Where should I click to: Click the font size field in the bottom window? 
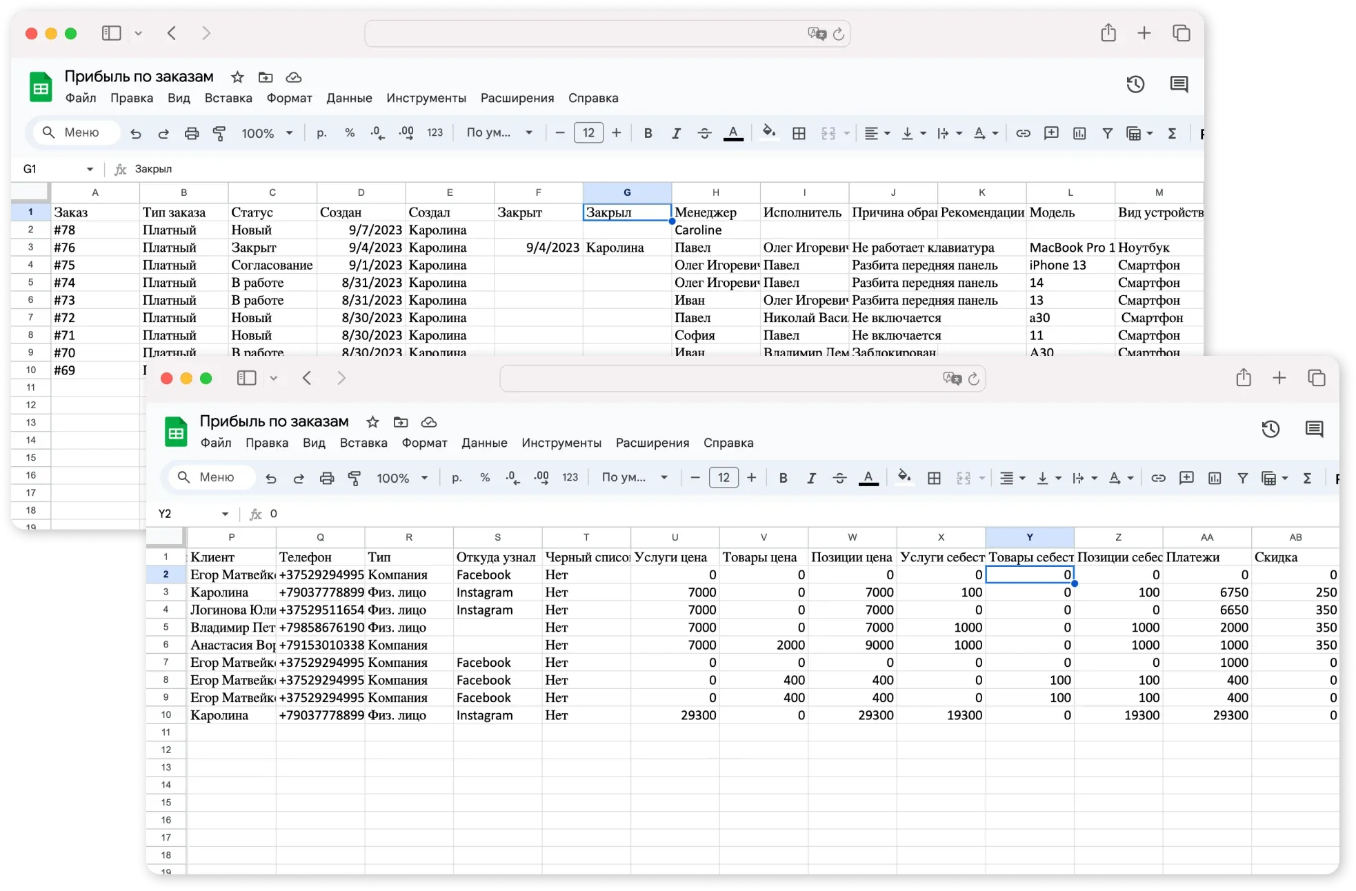(x=724, y=477)
